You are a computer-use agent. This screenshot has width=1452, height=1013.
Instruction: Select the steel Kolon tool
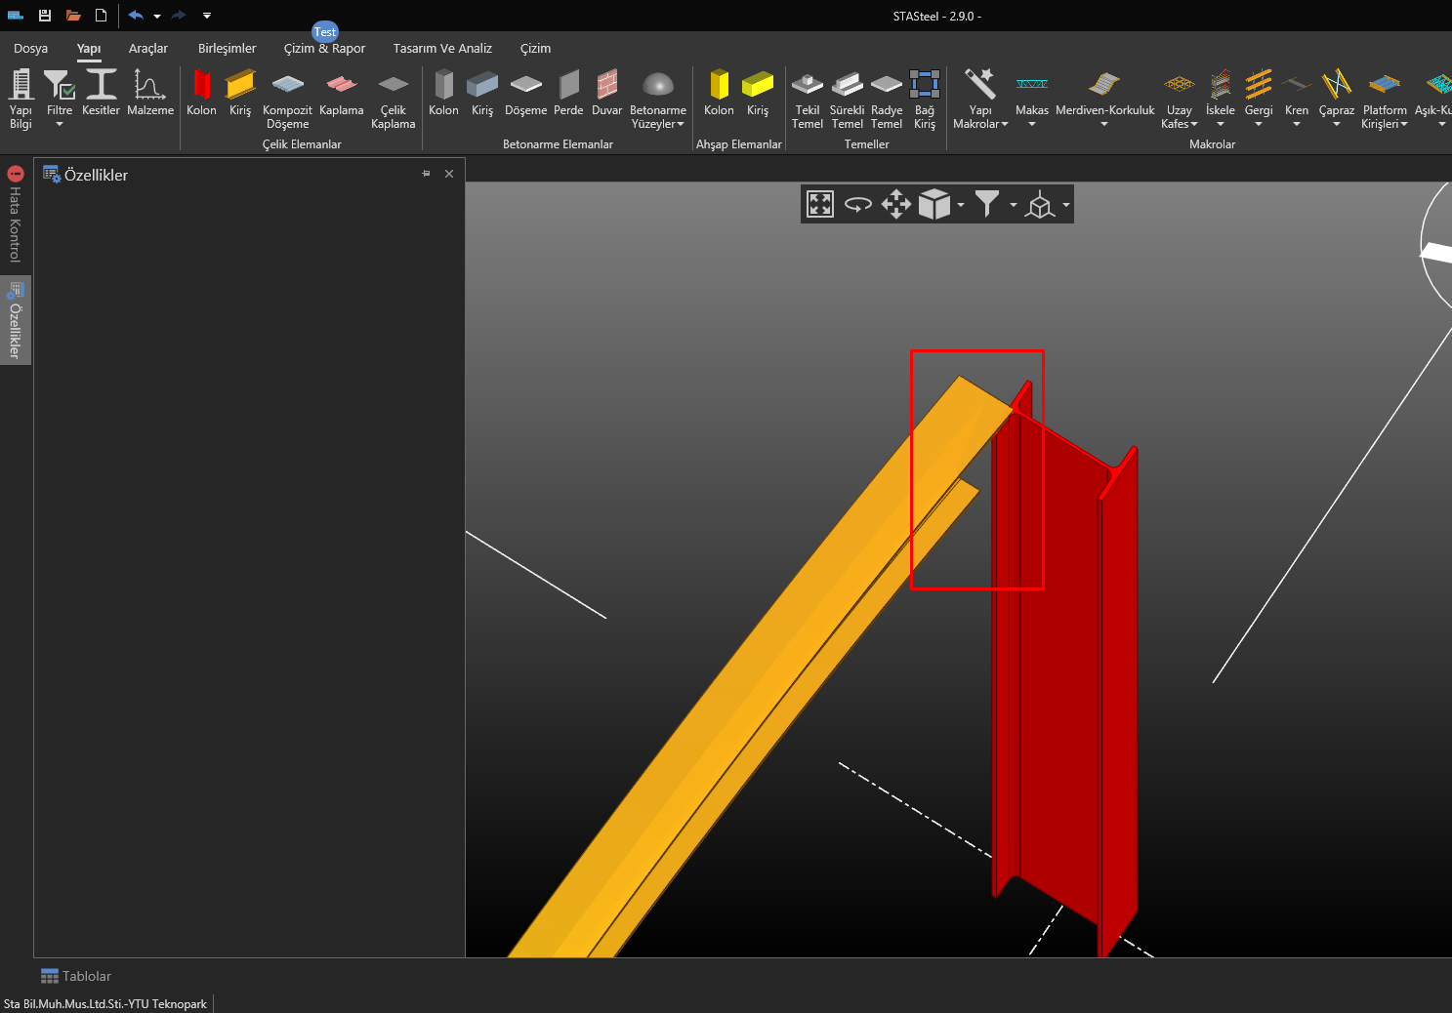[x=201, y=94]
